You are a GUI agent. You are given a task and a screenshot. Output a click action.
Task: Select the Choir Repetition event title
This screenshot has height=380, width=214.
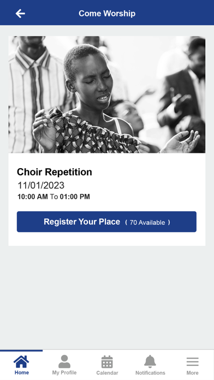(55, 172)
